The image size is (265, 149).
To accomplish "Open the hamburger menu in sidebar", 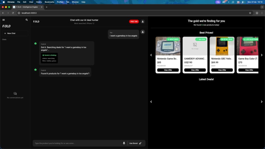I will (4, 20).
